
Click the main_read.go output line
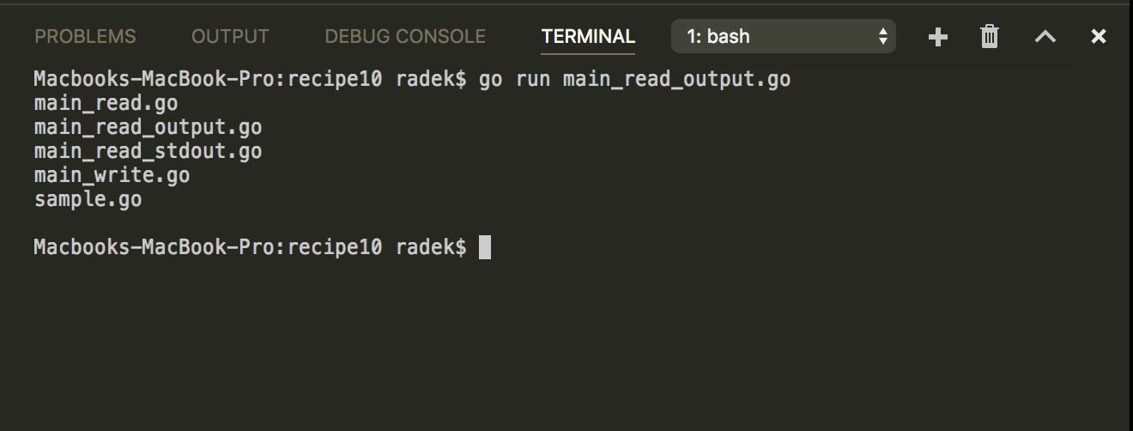106,104
